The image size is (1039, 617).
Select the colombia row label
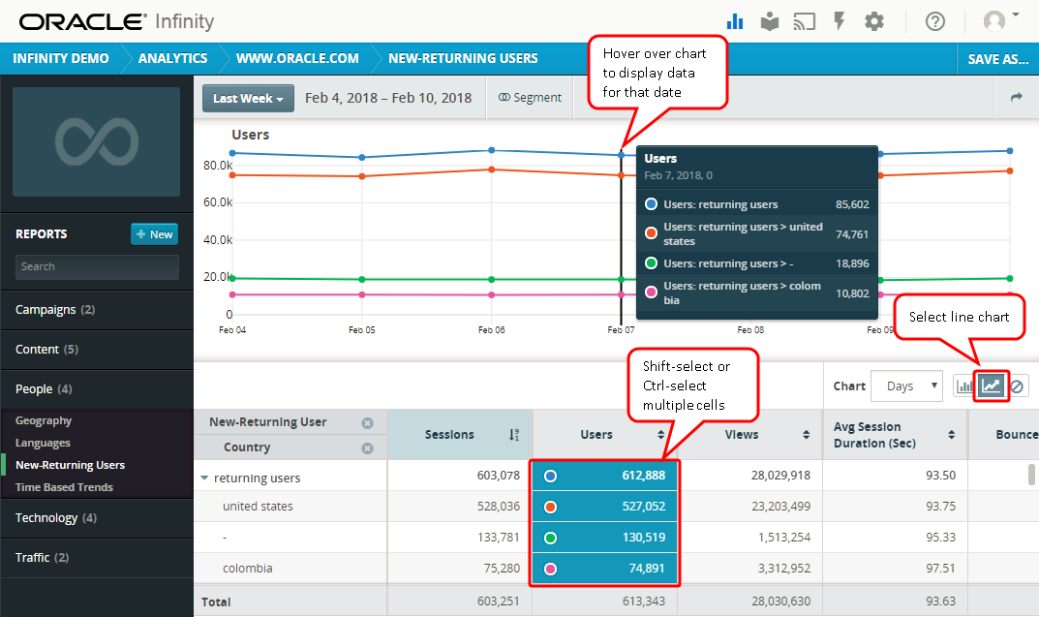247,569
